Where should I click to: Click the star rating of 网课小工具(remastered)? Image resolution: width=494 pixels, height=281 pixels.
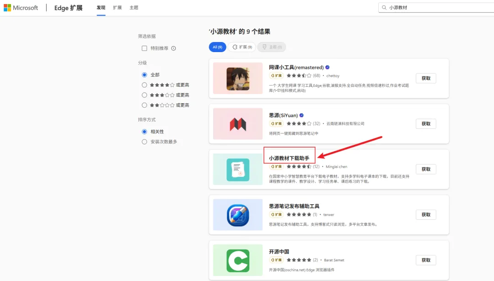(299, 75)
